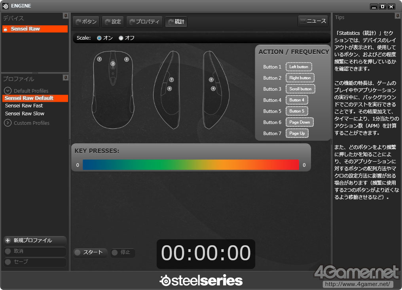Pin the デバイス panel
Screen dimensions: 402x290
point(66,16)
